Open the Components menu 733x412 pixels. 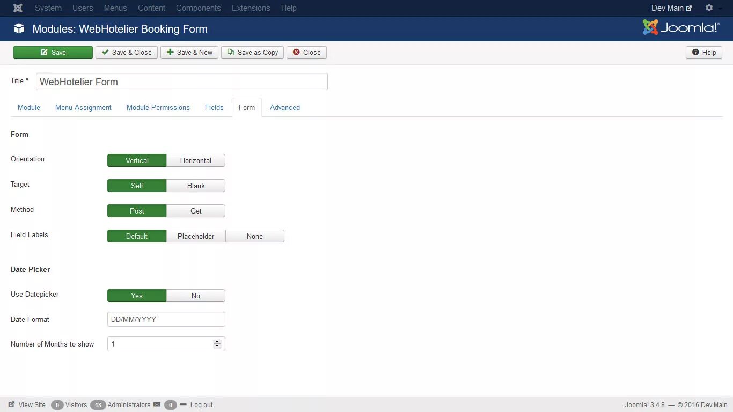[x=199, y=8]
